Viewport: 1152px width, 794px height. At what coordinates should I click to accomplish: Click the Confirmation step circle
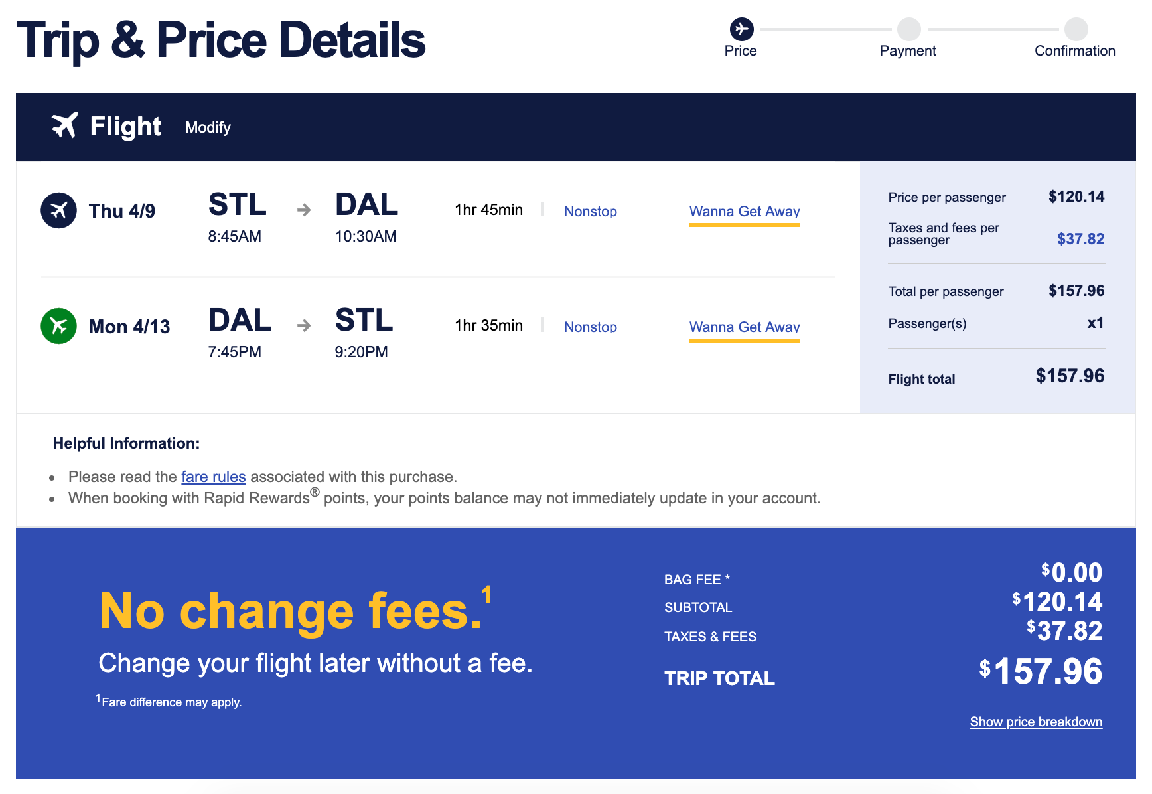(x=1076, y=29)
